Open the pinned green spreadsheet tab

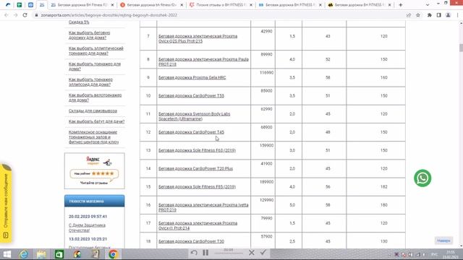point(20,5)
